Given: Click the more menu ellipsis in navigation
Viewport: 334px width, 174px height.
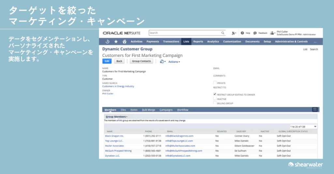Looking at the screenshot, I should [315, 42].
